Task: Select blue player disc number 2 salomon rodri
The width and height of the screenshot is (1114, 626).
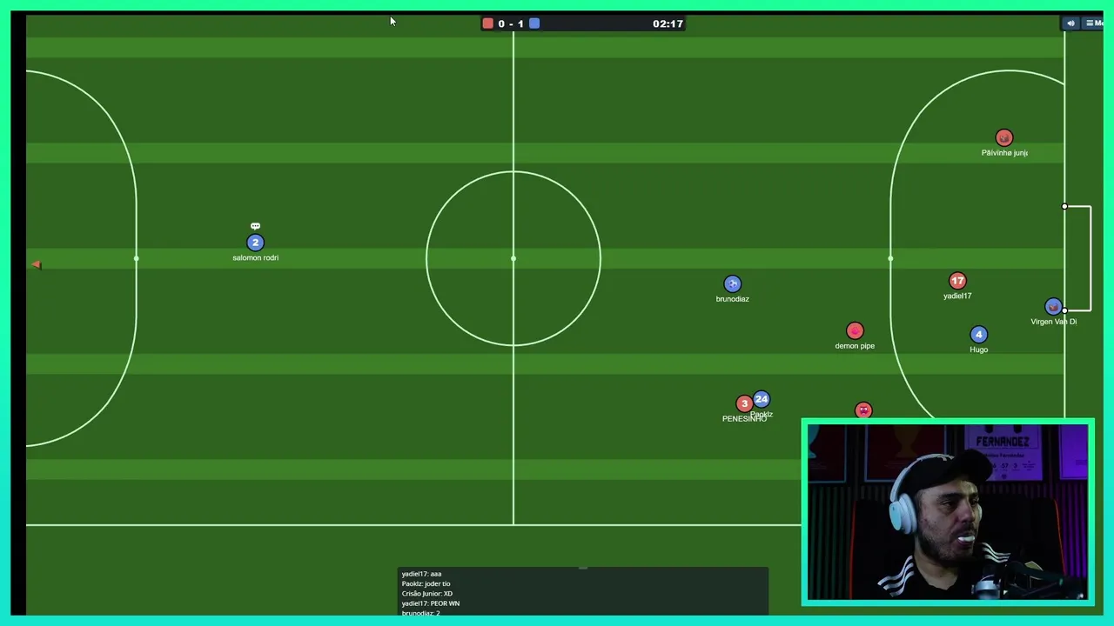Action: point(255,243)
